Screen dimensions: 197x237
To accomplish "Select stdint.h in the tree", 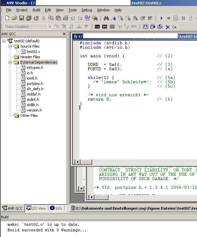I will click(x=30, y=100).
